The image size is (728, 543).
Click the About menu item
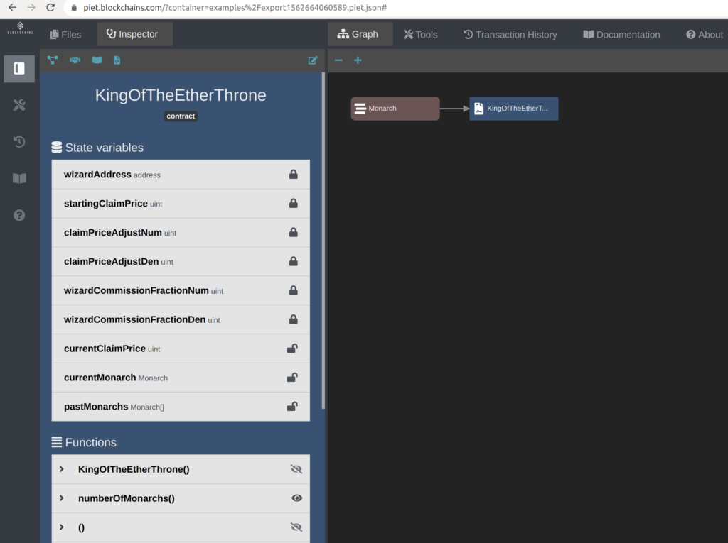[x=704, y=34]
